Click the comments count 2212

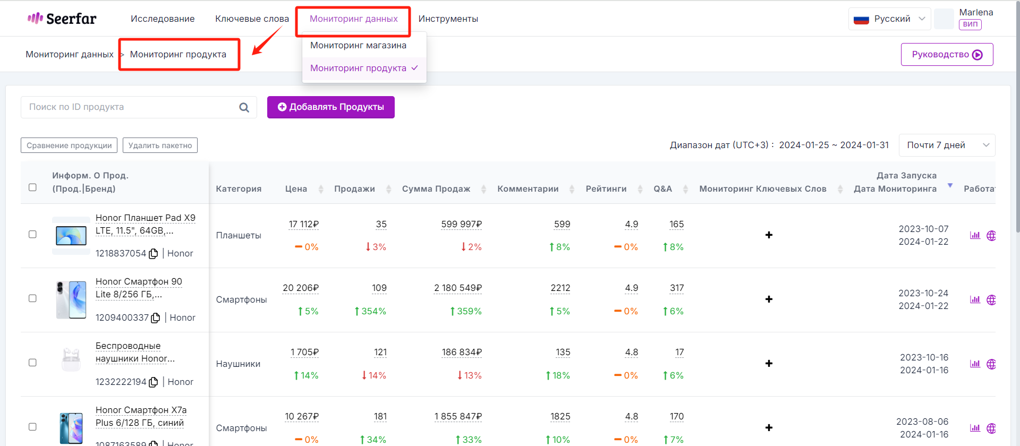(x=560, y=288)
